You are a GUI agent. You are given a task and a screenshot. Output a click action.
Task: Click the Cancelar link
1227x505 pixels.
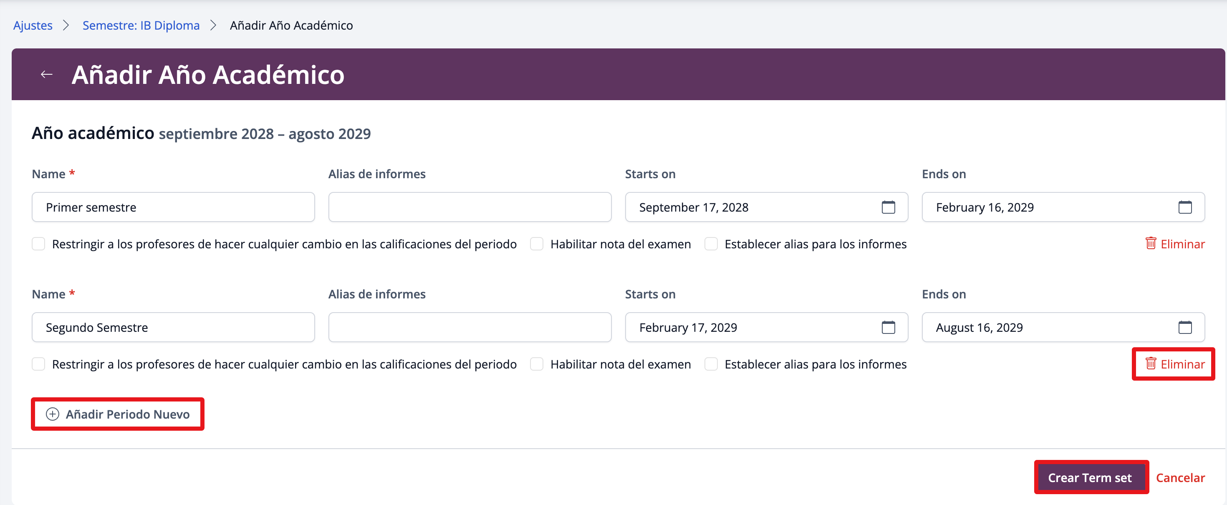pyautogui.click(x=1180, y=477)
